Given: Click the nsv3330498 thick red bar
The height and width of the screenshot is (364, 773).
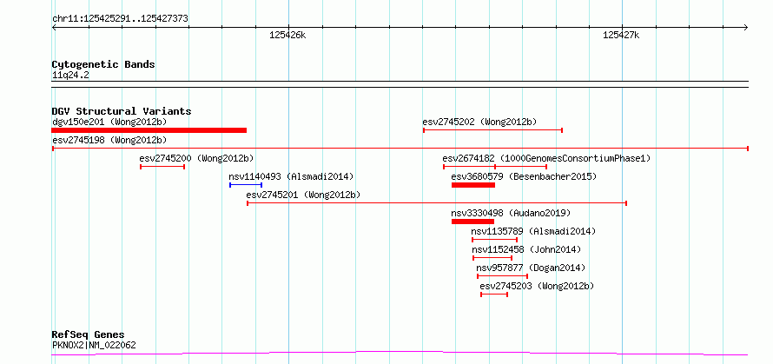Looking at the screenshot, I should (472, 222).
